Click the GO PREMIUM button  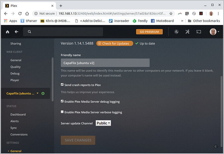(149, 32)
